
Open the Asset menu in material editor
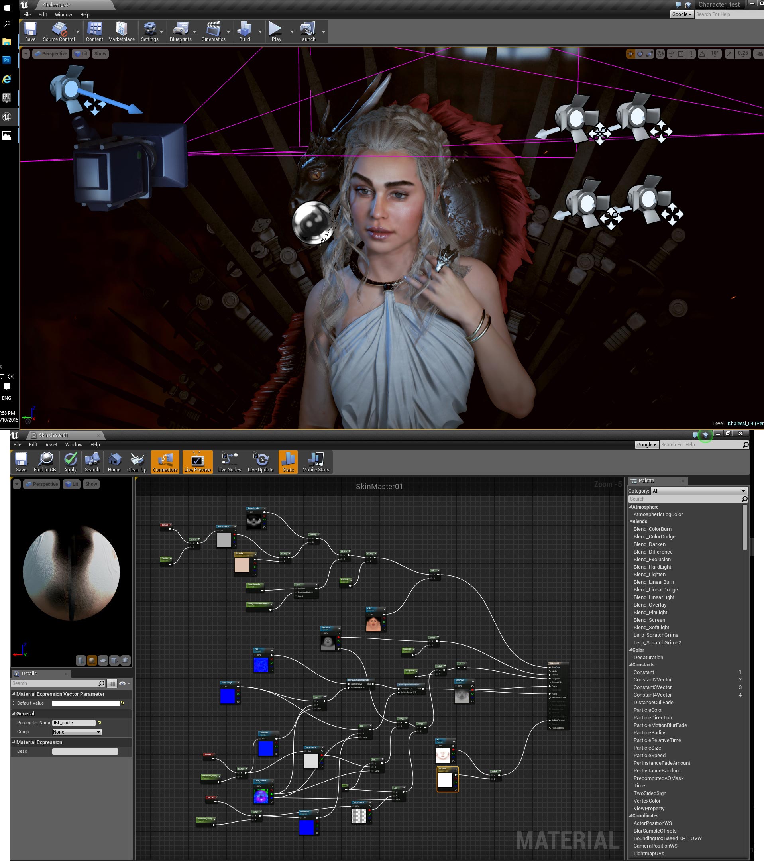[x=51, y=445]
